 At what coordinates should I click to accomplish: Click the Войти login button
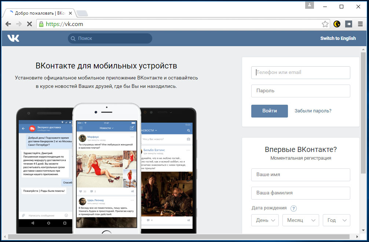270,111
